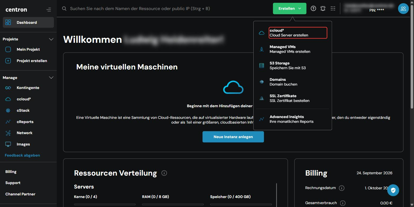Click the Kontingente infinity icon
Screen dimensions: 414x207
click(x=8, y=88)
